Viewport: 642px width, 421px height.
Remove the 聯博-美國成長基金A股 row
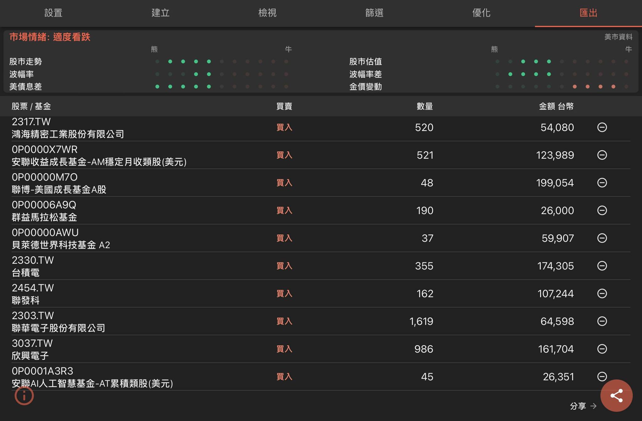(602, 183)
